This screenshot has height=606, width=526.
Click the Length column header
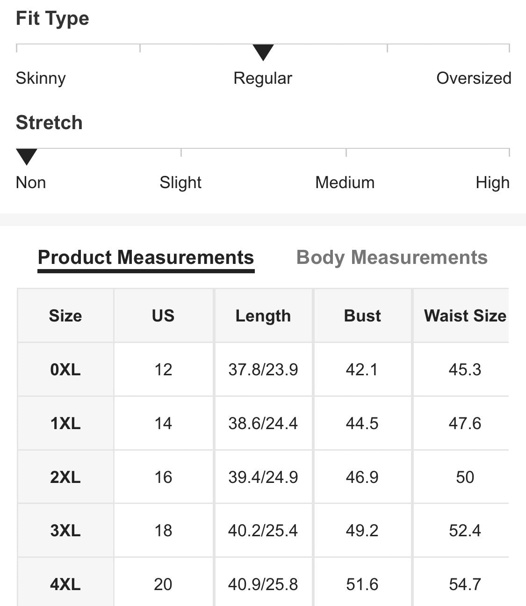click(x=263, y=316)
